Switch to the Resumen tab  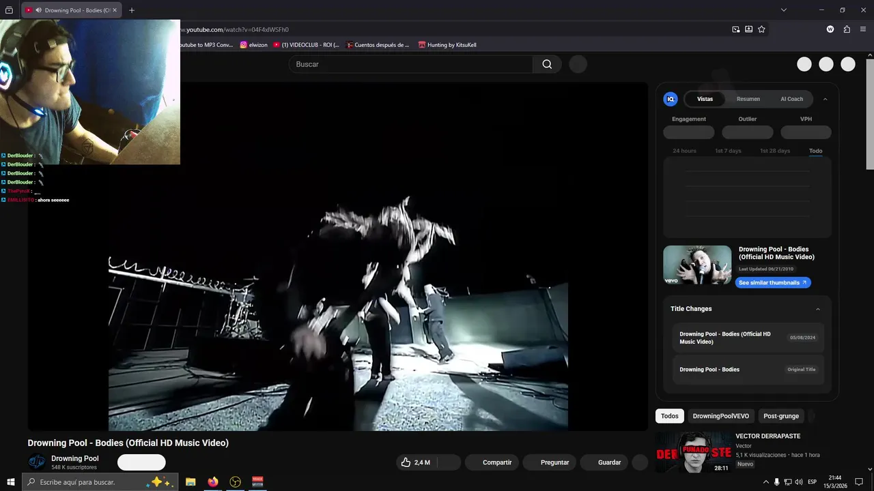tap(748, 99)
